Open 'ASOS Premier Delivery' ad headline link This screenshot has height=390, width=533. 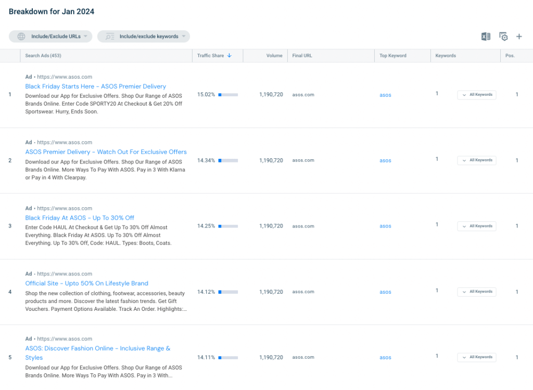point(106,152)
